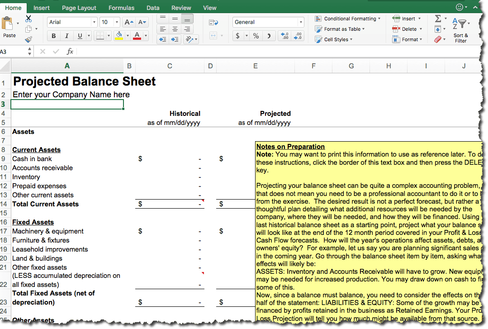Apply yellow fill color bucket
The width and height of the screenshot is (488, 329).
click(119, 36)
